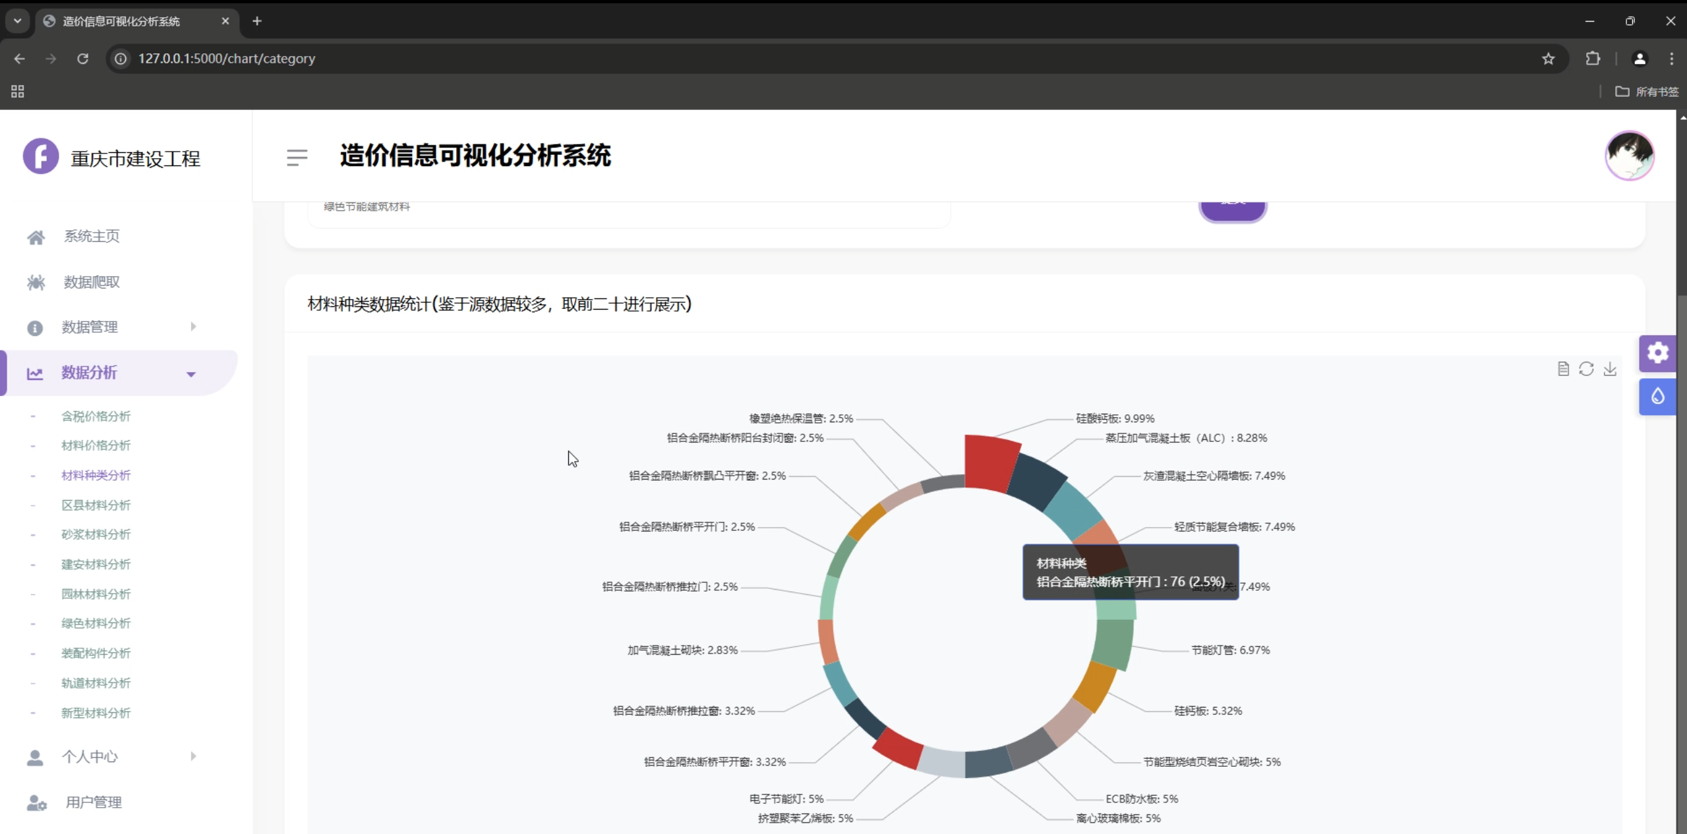Open 绿色材料分析 page
The image size is (1687, 834).
96,624
